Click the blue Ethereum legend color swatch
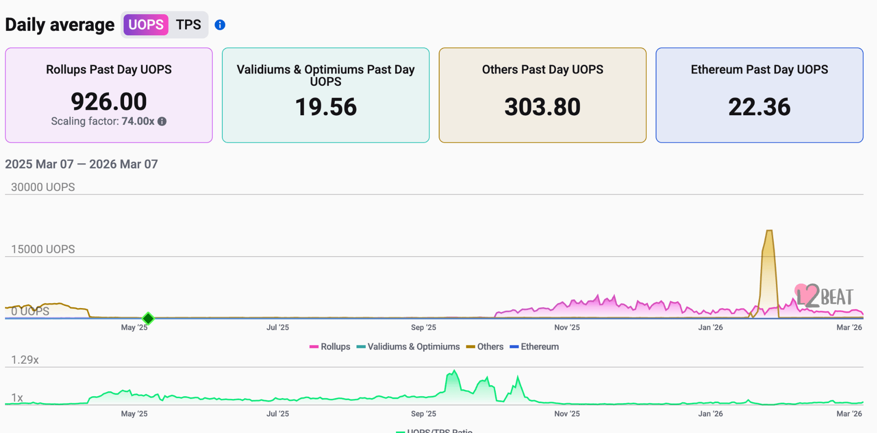The image size is (877, 433). tap(514, 347)
